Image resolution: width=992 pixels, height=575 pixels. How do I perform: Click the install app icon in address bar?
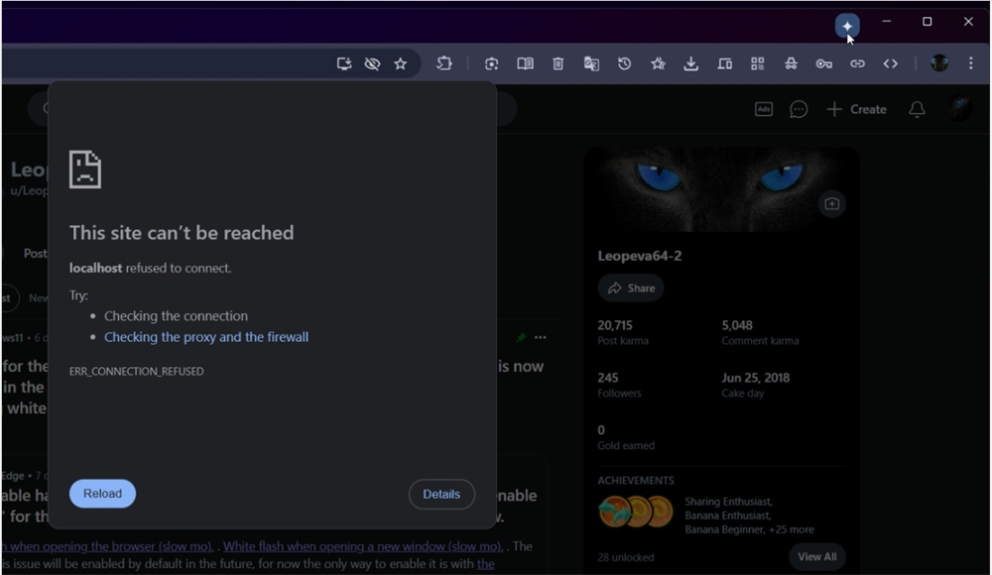344,63
